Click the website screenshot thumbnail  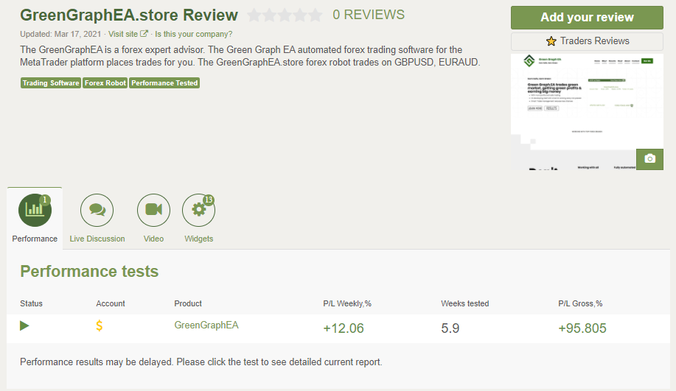(587, 111)
